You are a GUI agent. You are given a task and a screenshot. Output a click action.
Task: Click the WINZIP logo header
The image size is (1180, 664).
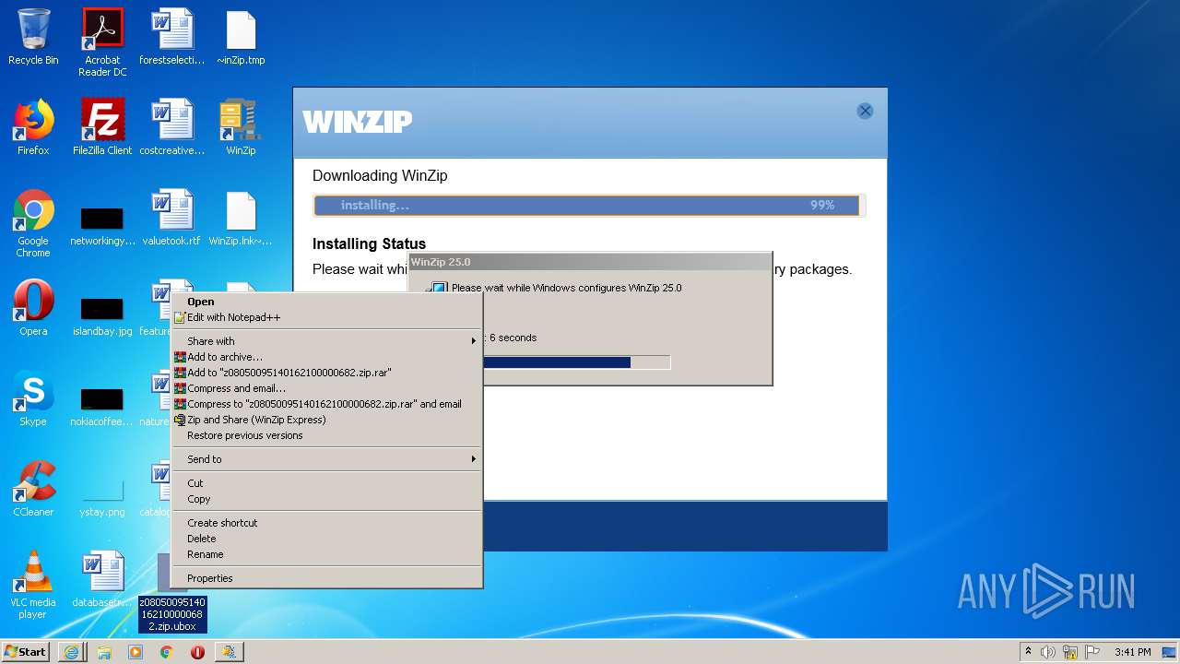click(357, 122)
